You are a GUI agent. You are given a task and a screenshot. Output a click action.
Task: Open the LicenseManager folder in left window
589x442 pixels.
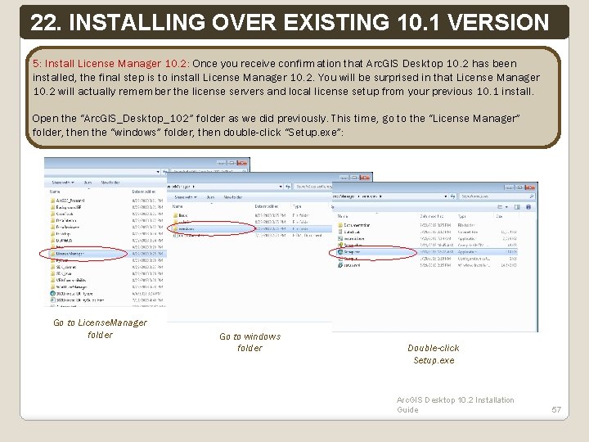tap(108, 254)
